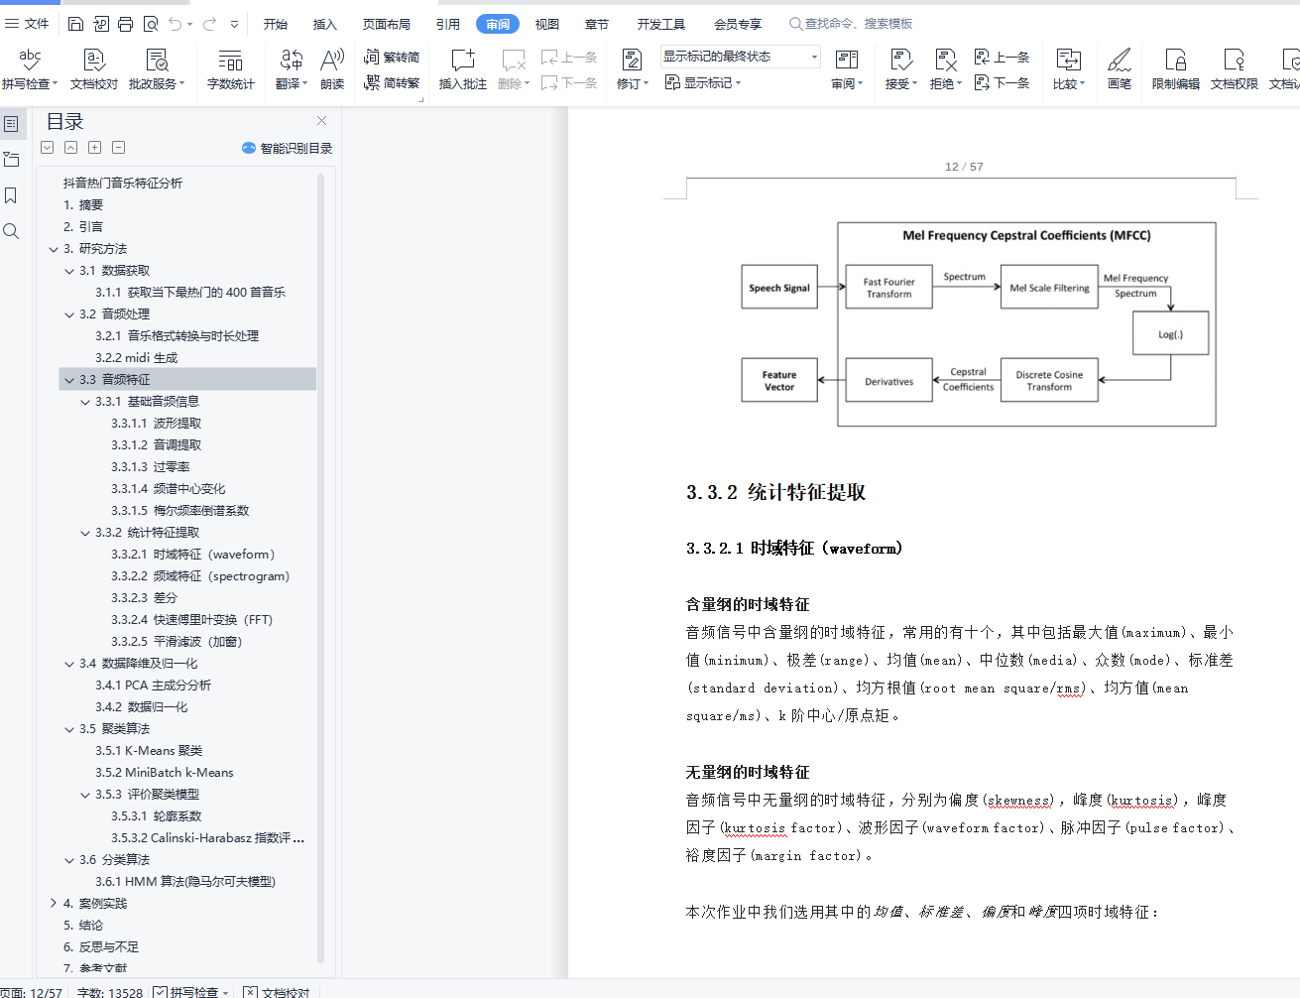Switch to the Developer Tools tab
The height and width of the screenshot is (998, 1300).
pyautogui.click(x=661, y=24)
